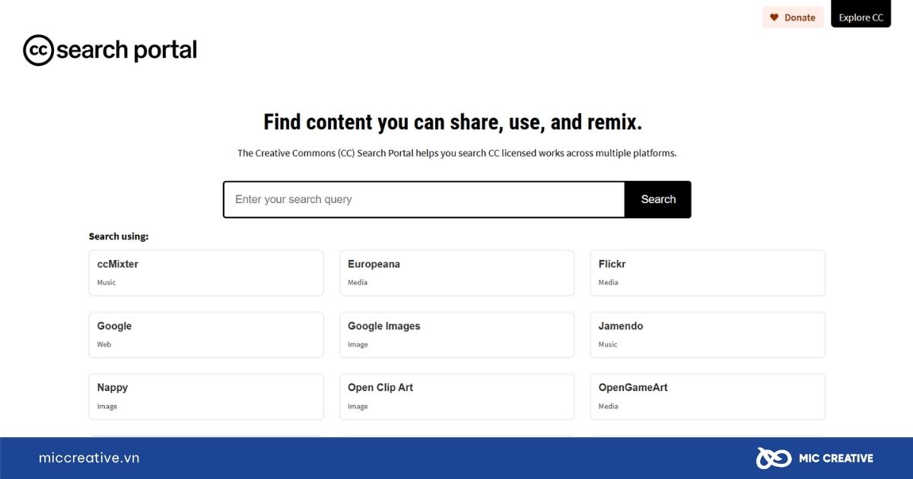Image resolution: width=913 pixels, height=479 pixels.
Task: Open the miccreative.vn website link
Action: point(89,458)
